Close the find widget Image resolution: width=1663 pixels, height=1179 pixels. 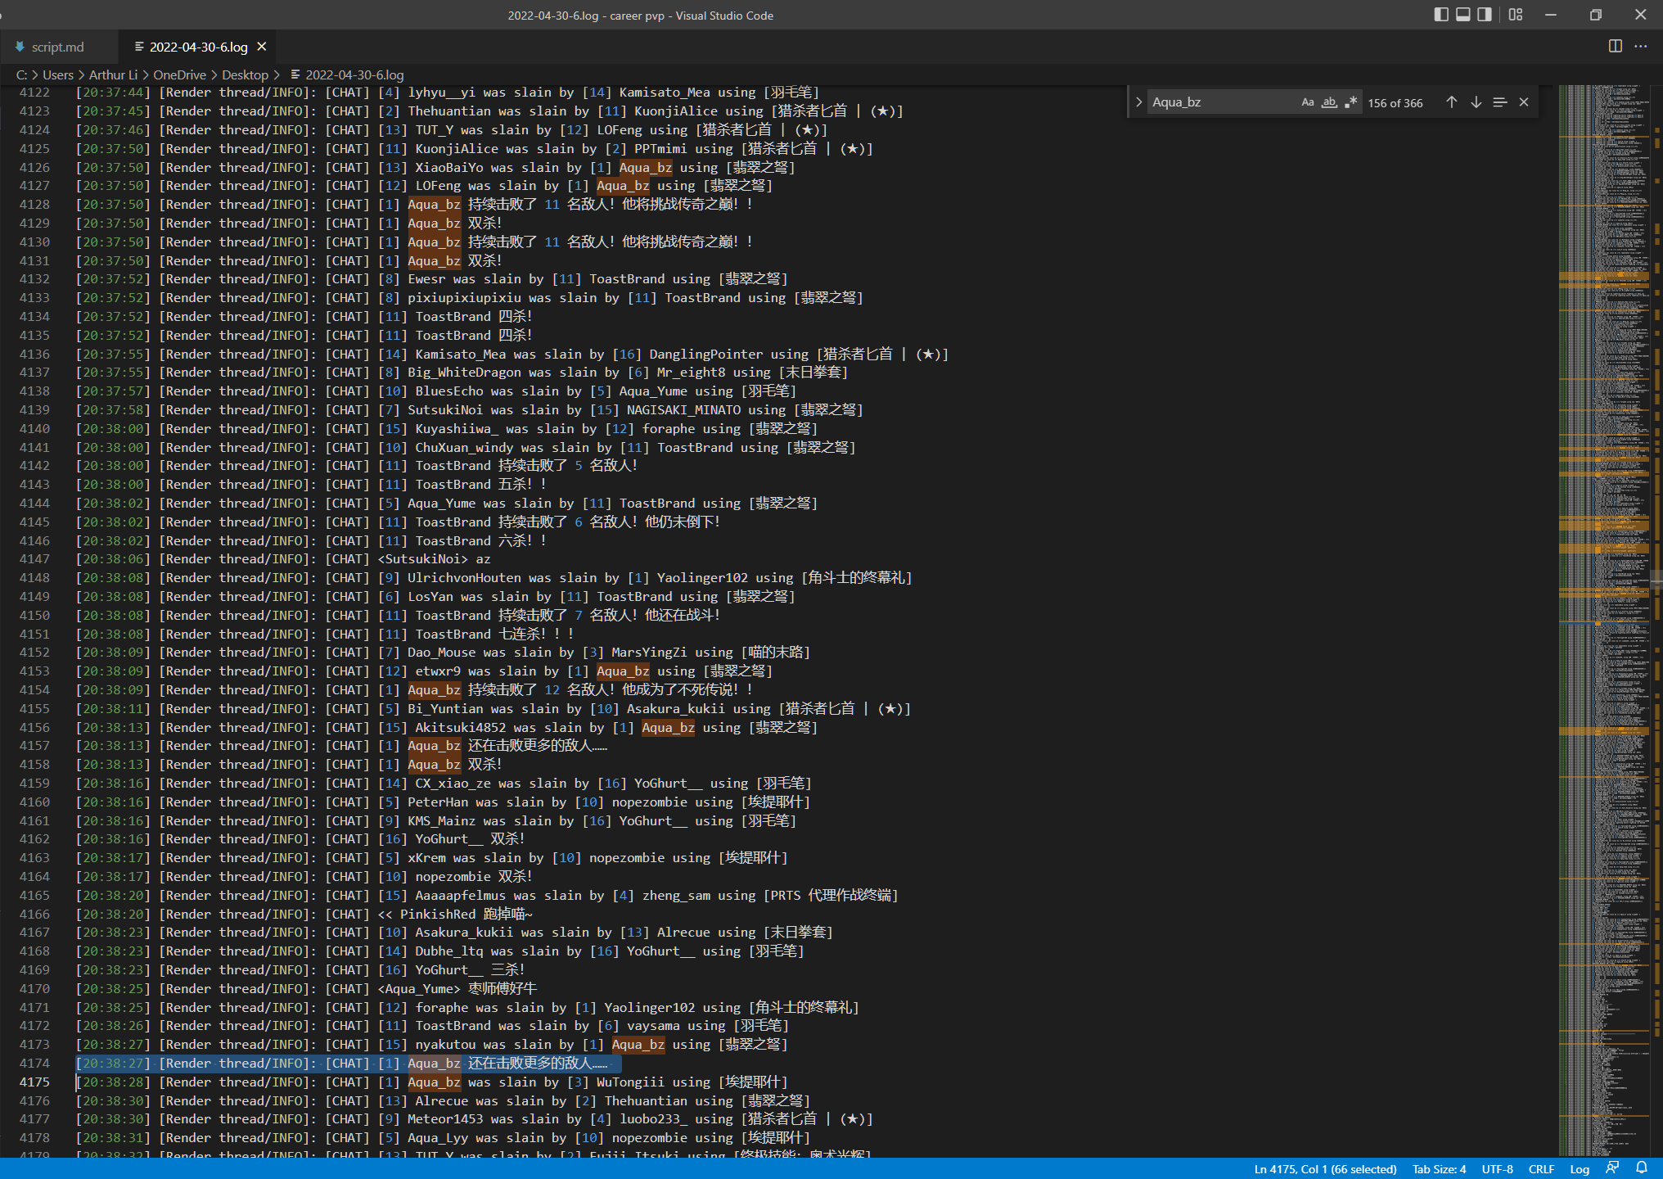click(x=1524, y=102)
